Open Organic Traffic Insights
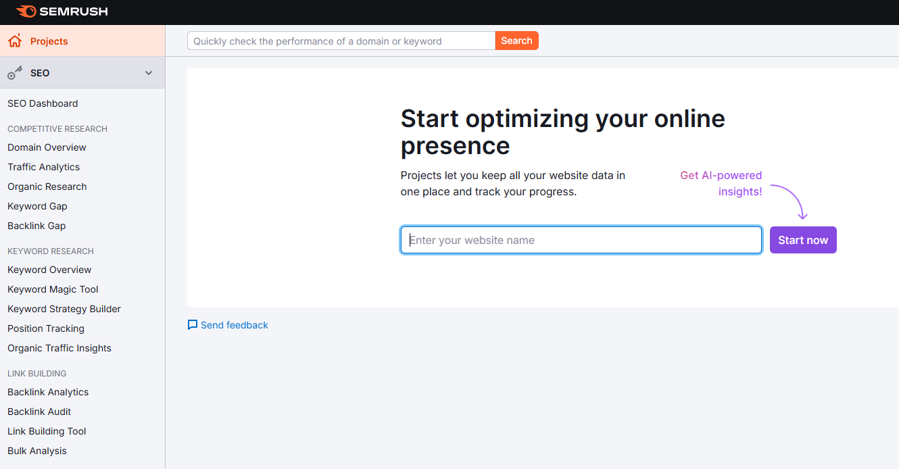The width and height of the screenshot is (899, 469). (x=59, y=347)
